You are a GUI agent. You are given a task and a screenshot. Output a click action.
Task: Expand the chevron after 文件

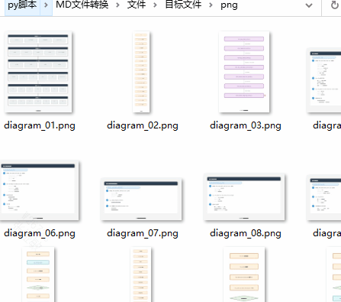pyautogui.click(x=155, y=5)
